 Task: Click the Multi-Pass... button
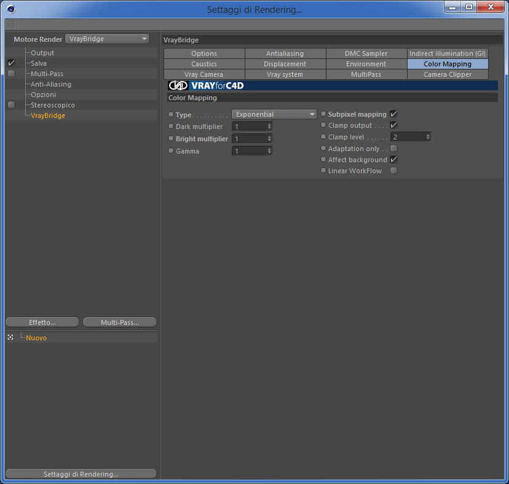120,322
